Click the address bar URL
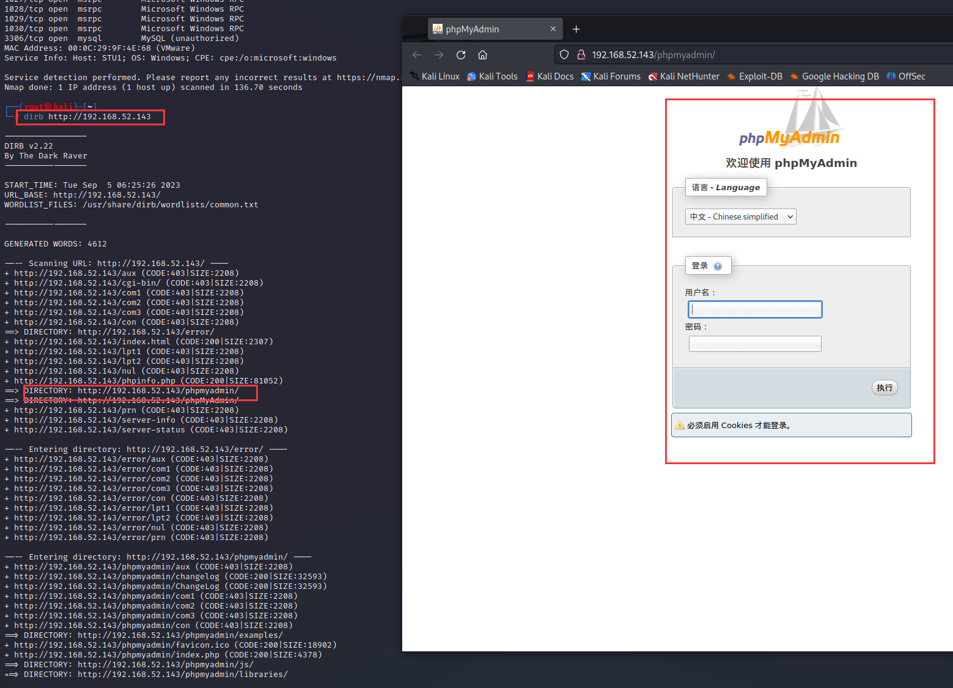 [x=653, y=55]
